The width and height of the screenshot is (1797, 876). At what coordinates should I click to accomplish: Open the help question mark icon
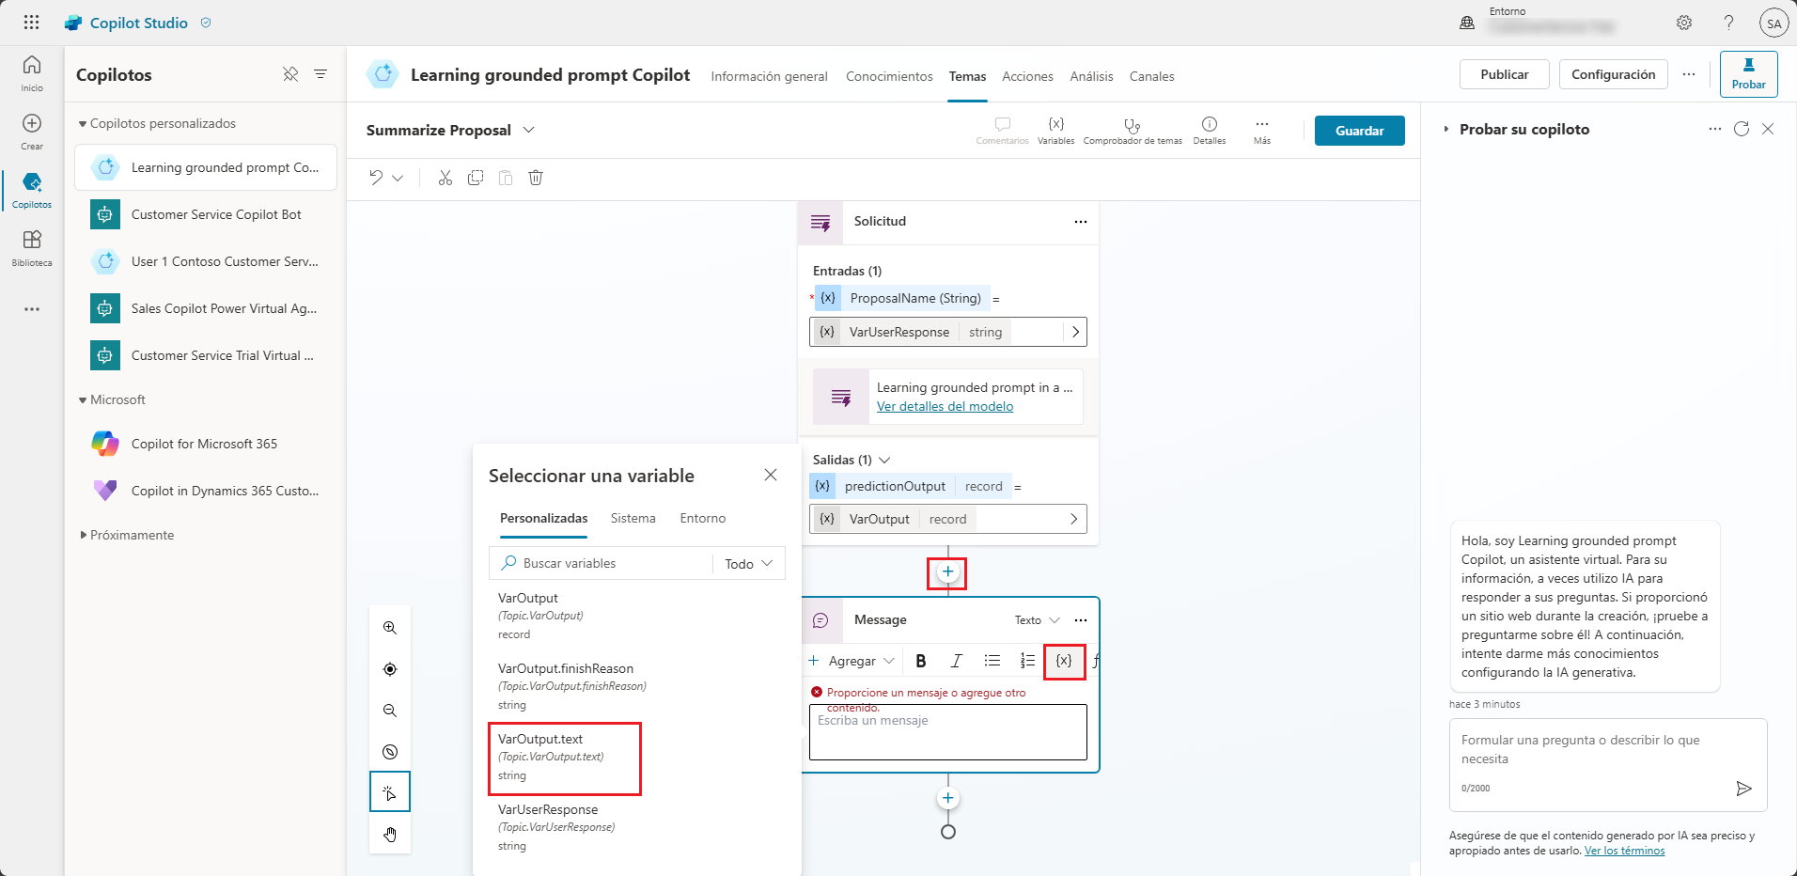1728,23
